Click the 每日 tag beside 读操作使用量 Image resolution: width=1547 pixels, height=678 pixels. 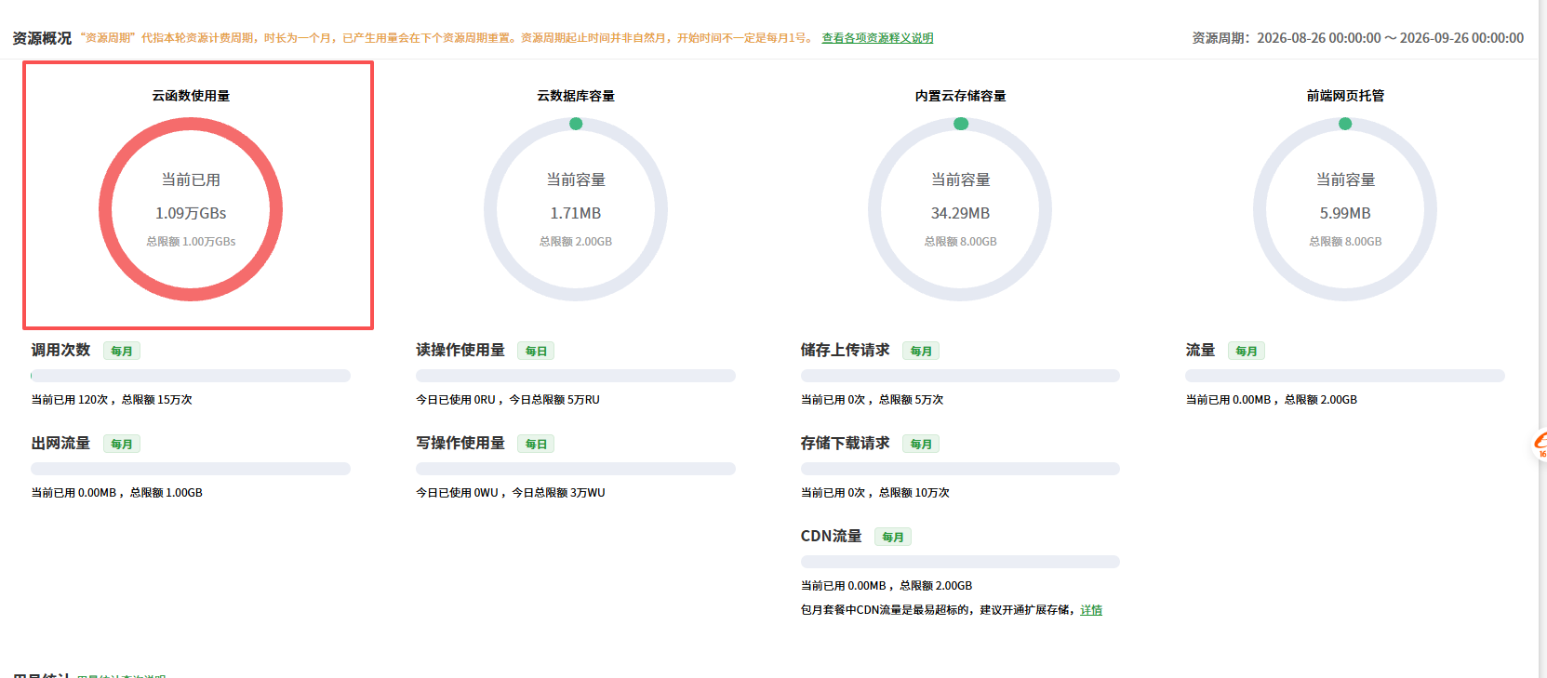click(536, 351)
